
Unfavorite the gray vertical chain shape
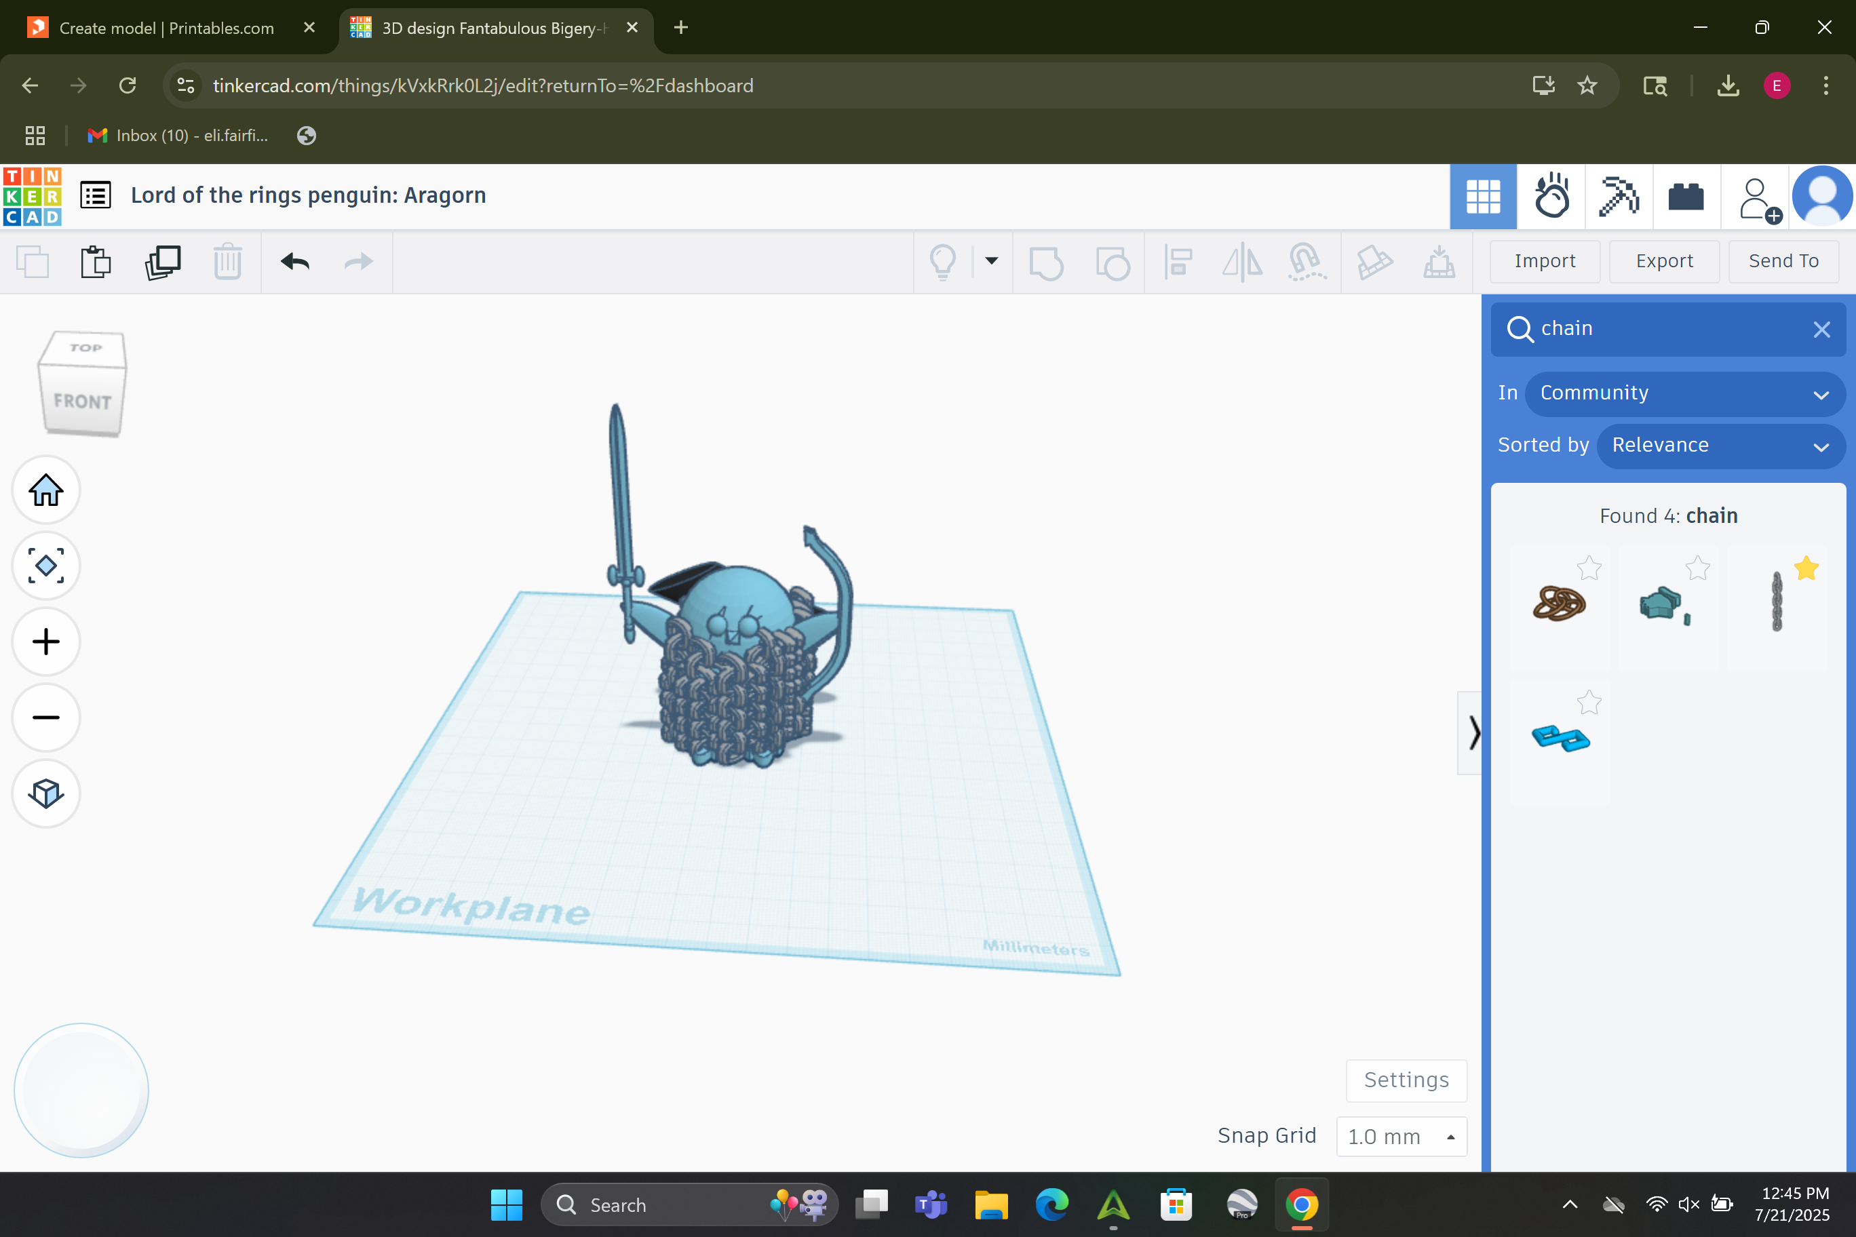1806,568
